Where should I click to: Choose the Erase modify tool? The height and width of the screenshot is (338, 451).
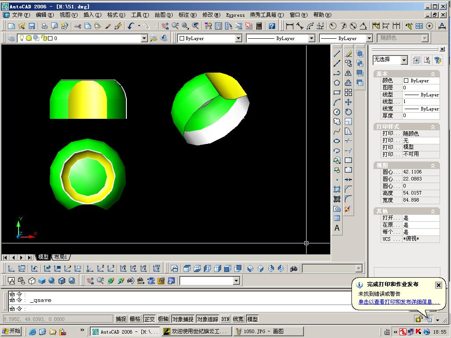(x=348, y=54)
